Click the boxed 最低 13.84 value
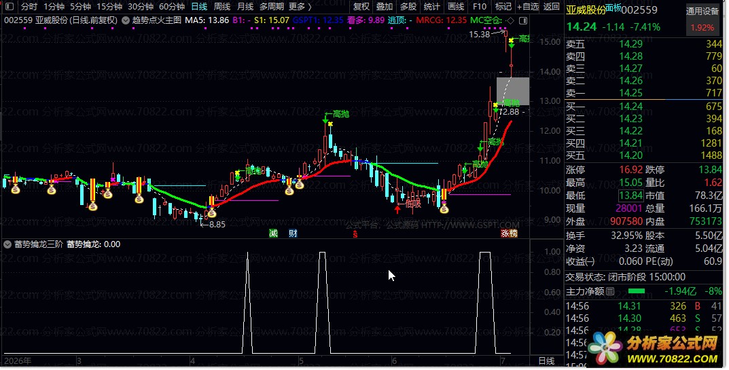Image resolution: width=729 pixels, height=370 pixels. [631, 196]
